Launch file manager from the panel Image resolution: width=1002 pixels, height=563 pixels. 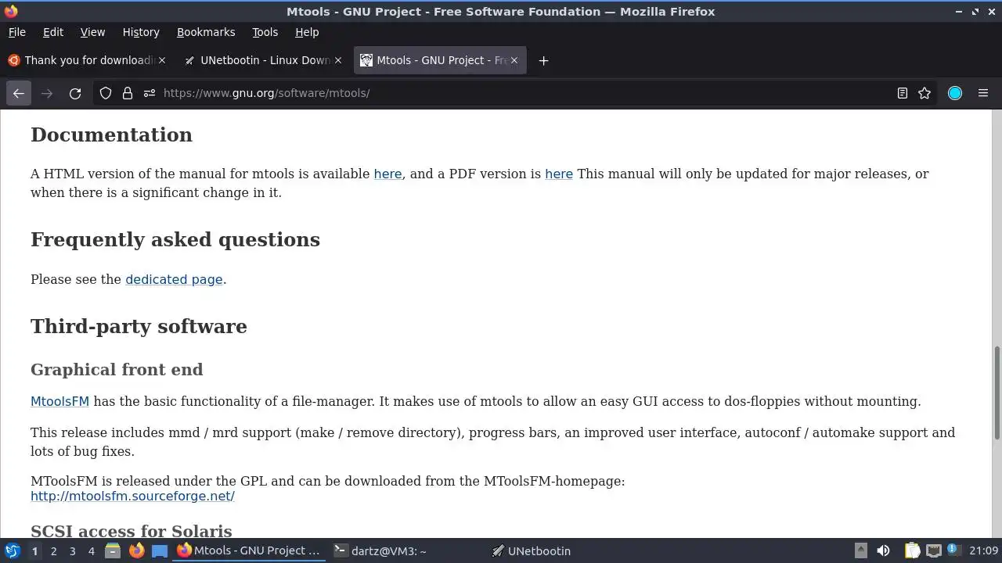pos(113,550)
